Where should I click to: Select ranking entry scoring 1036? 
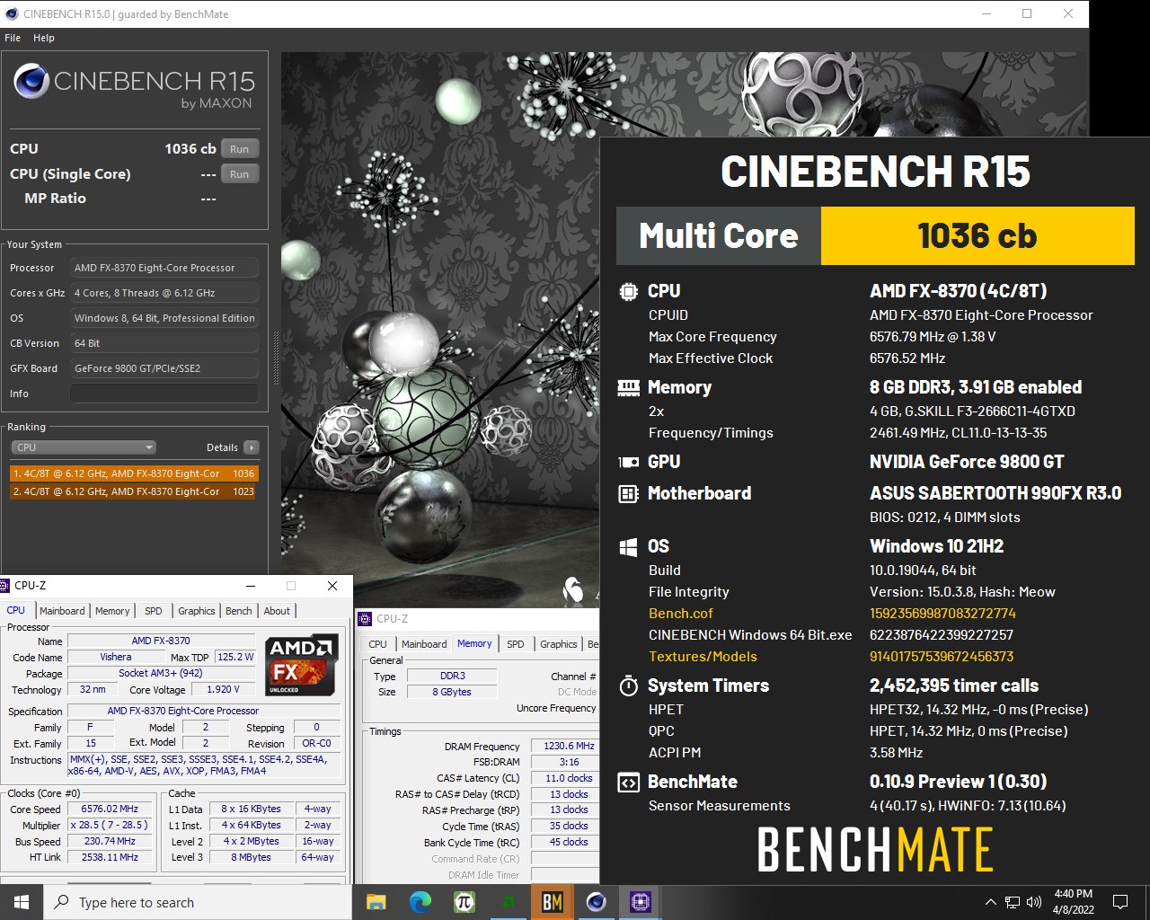pyautogui.click(x=134, y=473)
